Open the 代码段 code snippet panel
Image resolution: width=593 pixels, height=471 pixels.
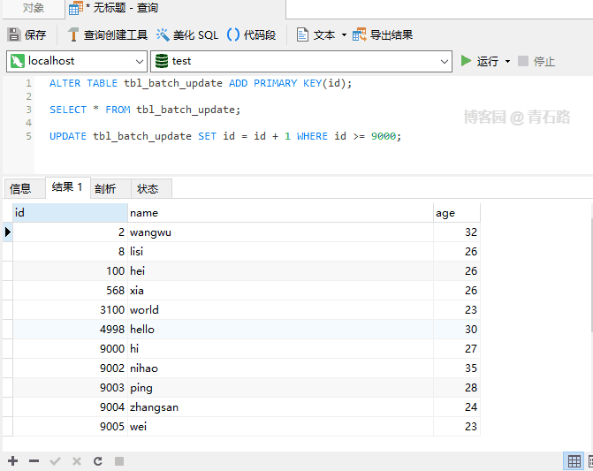pos(252,35)
